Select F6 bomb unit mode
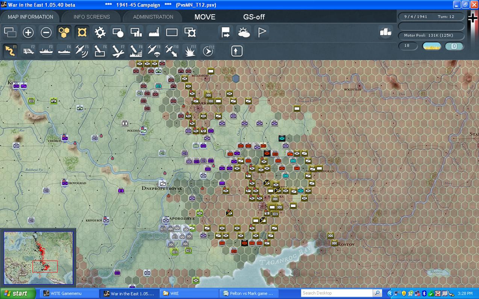 click(x=100, y=51)
